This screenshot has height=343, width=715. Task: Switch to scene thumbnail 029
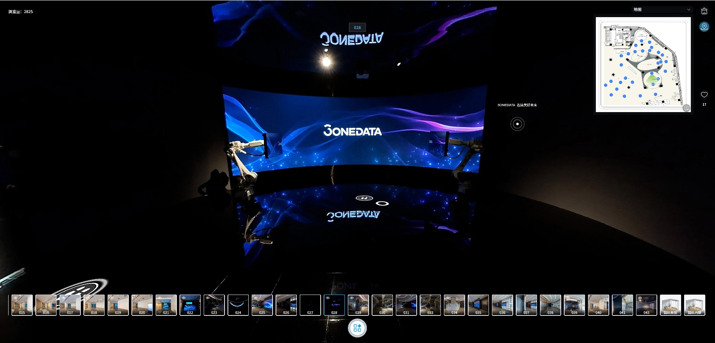point(358,305)
